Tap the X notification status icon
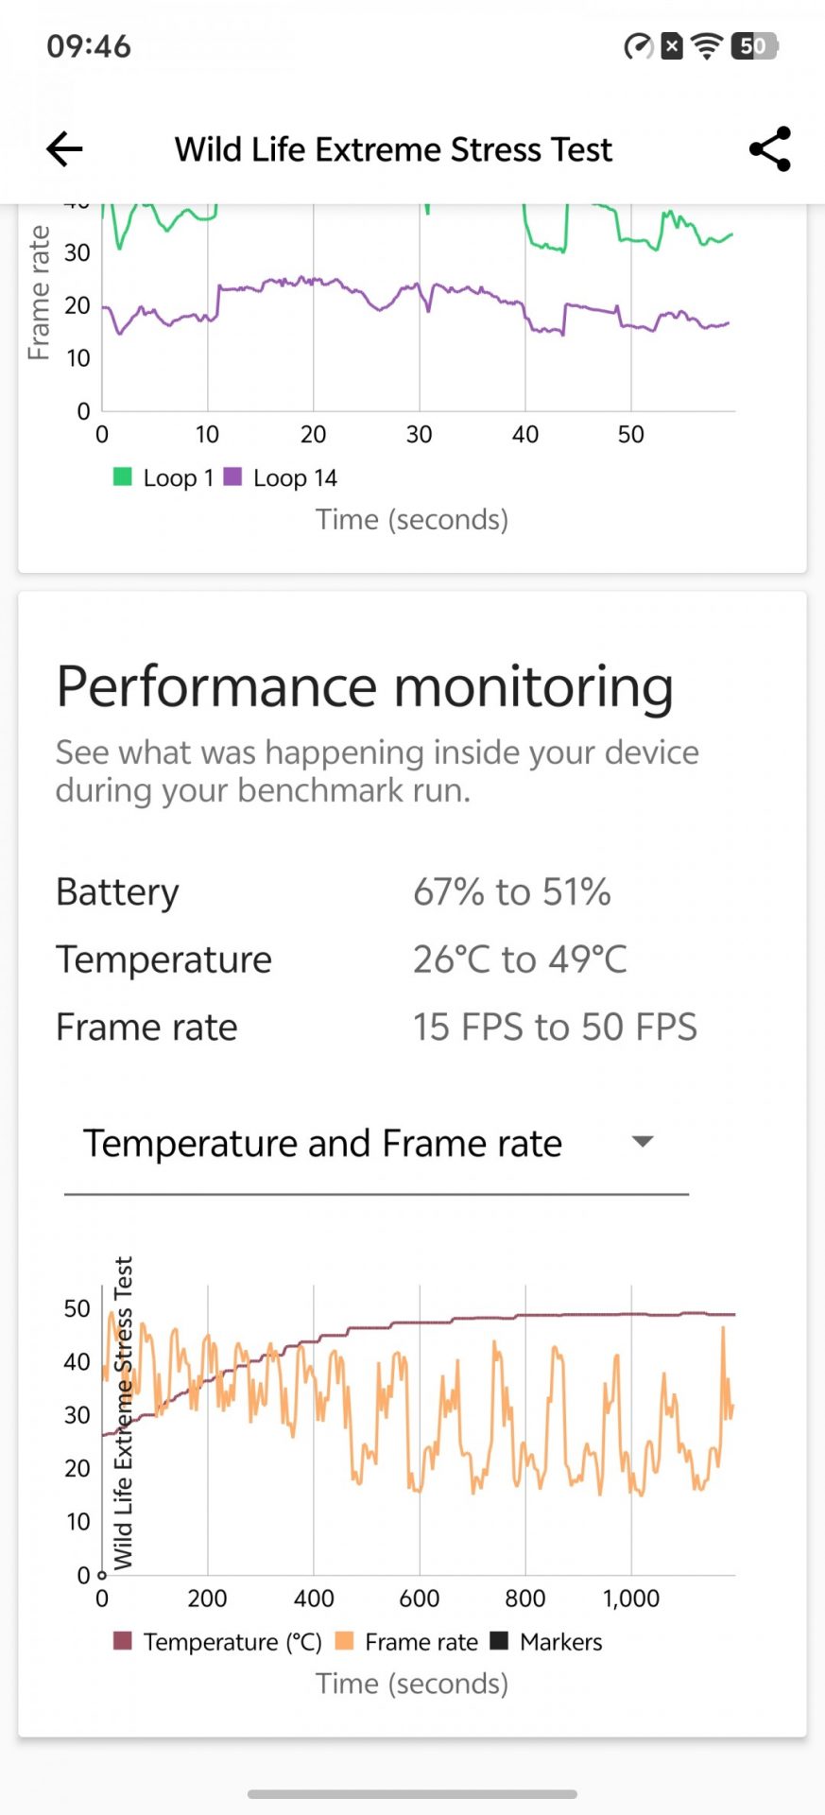The image size is (825, 1815). (x=671, y=45)
